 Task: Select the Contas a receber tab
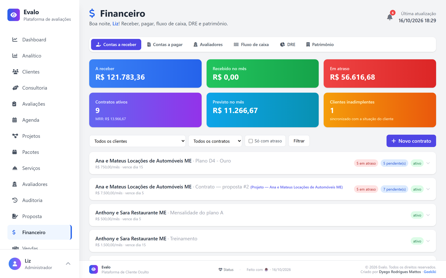pyautogui.click(x=116, y=44)
